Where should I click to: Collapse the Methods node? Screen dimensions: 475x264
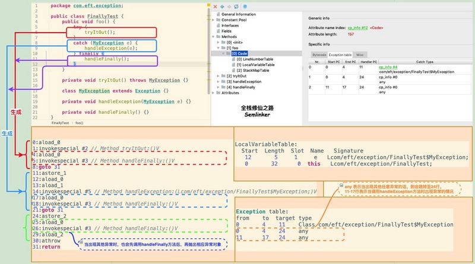[x=213, y=37]
